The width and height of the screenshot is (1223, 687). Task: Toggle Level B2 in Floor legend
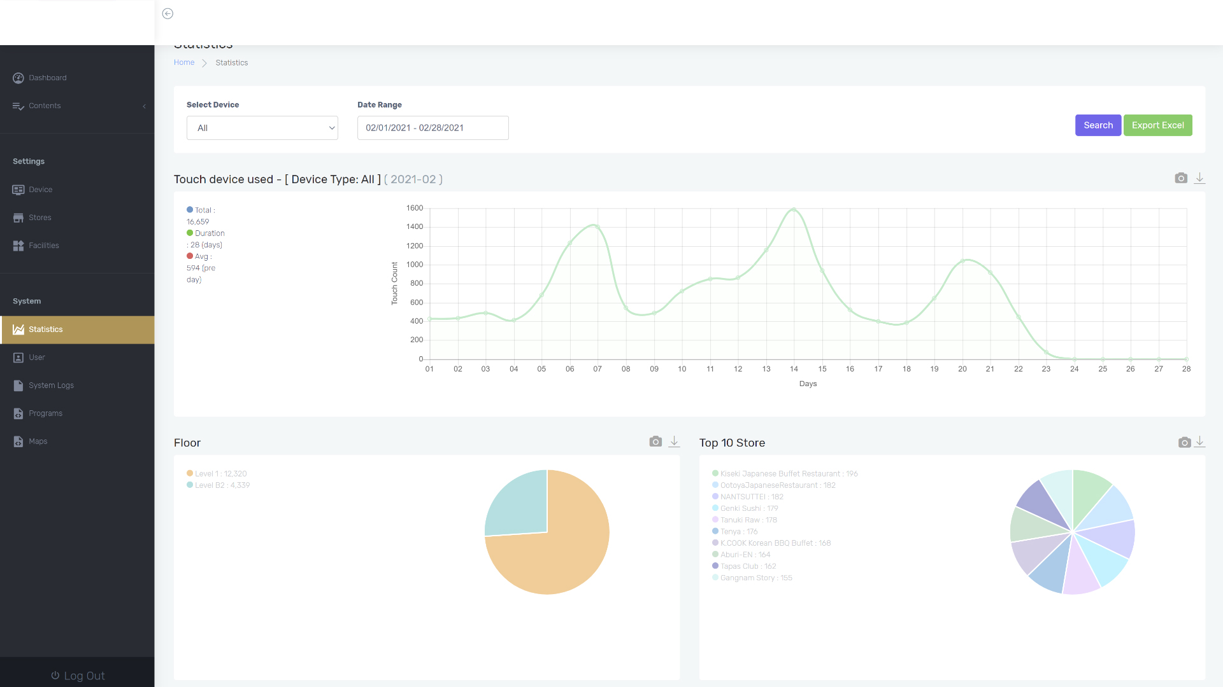pos(222,485)
